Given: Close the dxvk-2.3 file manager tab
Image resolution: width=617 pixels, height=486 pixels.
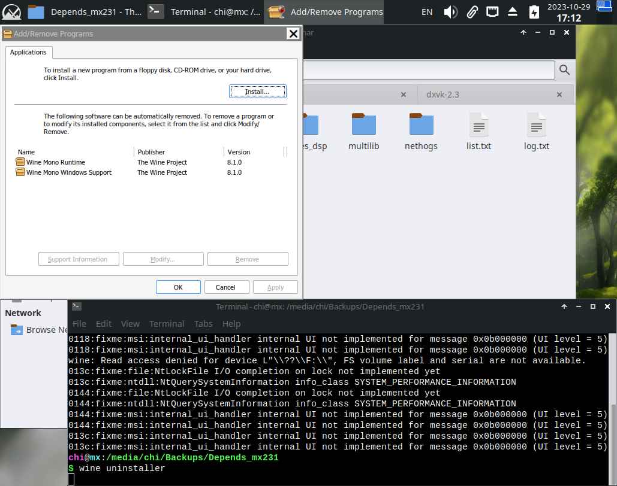Looking at the screenshot, I should pos(559,95).
